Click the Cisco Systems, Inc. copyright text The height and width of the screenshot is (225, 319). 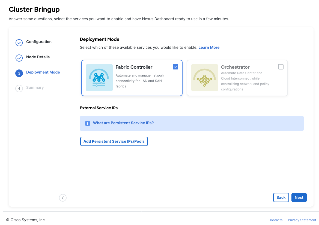point(26,220)
